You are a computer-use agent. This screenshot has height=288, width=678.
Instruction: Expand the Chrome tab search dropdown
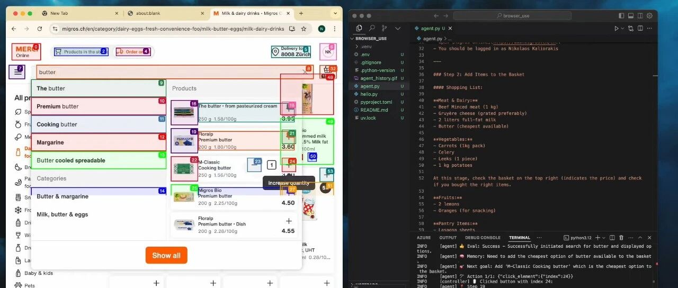[334, 13]
